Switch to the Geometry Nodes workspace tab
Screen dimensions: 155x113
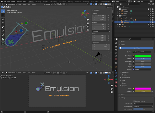105,2
